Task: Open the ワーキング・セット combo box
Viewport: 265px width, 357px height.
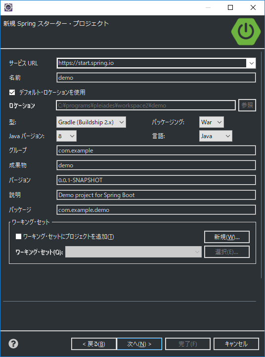Action: click(133, 252)
